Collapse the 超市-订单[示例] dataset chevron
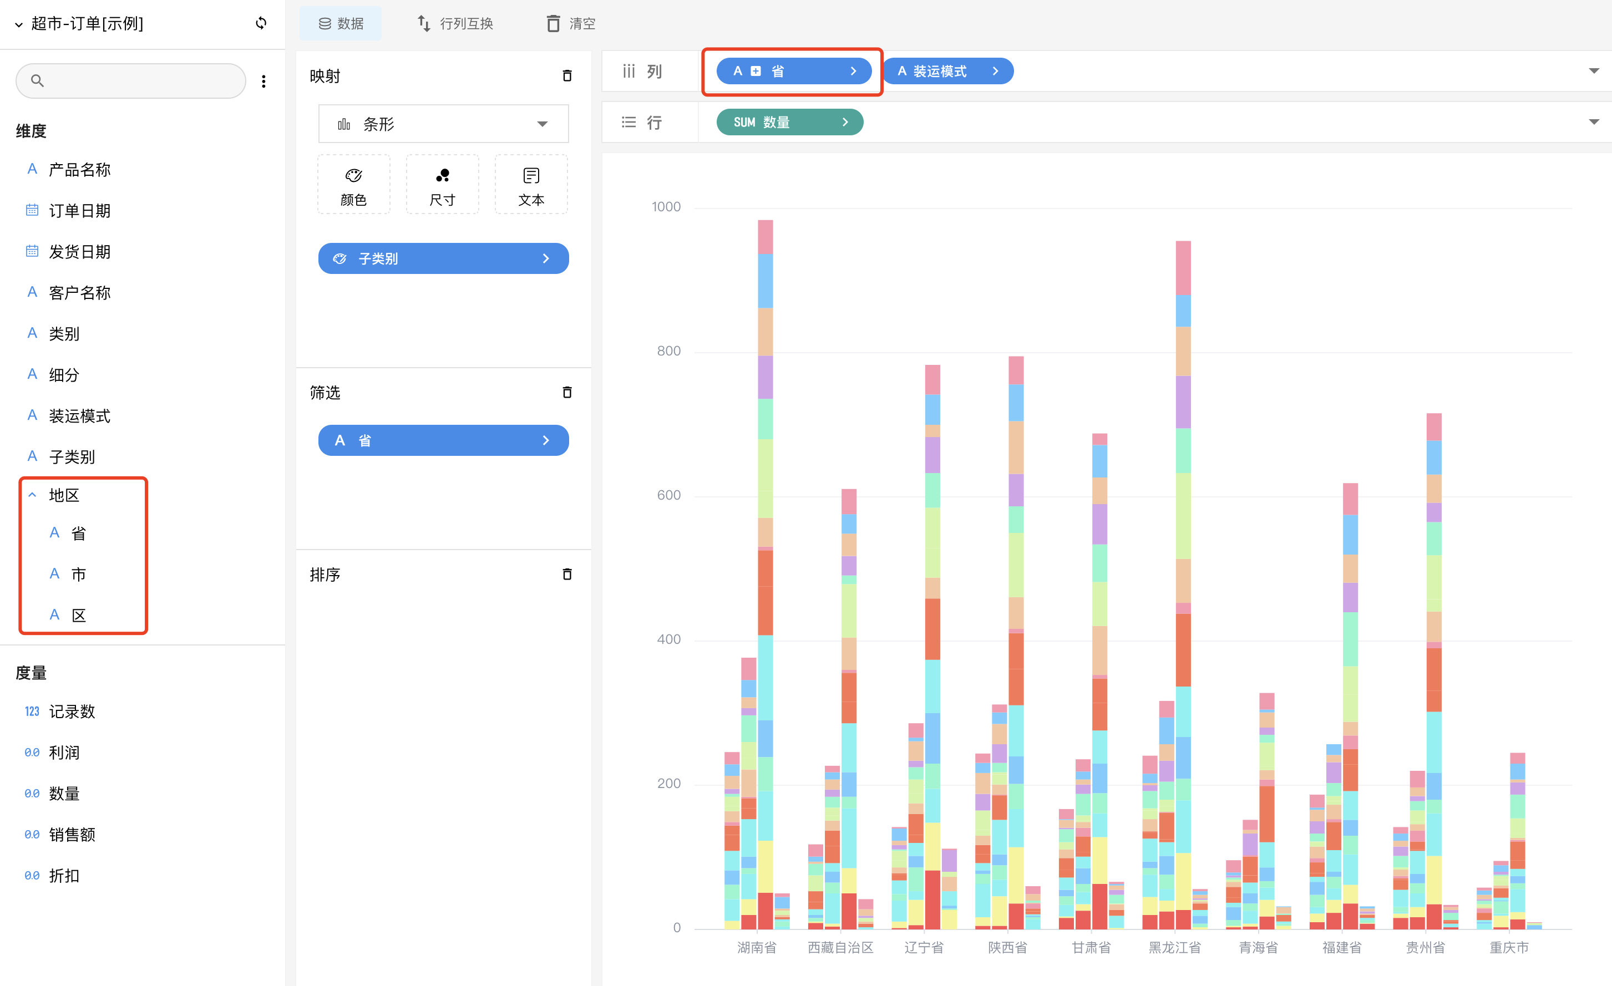 click(18, 24)
